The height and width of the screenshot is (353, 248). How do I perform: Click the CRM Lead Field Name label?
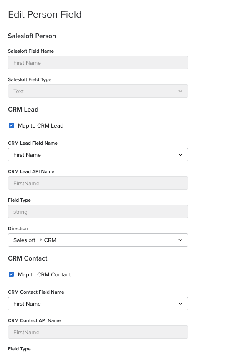(33, 143)
